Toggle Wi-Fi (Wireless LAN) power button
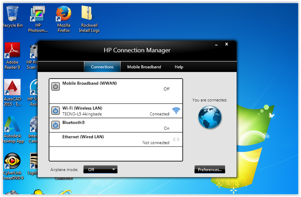 (55, 110)
